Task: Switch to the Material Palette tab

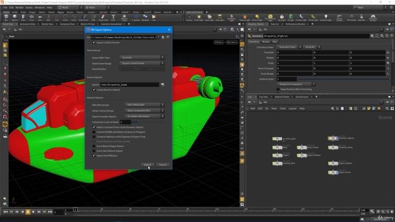Action: coord(282,97)
